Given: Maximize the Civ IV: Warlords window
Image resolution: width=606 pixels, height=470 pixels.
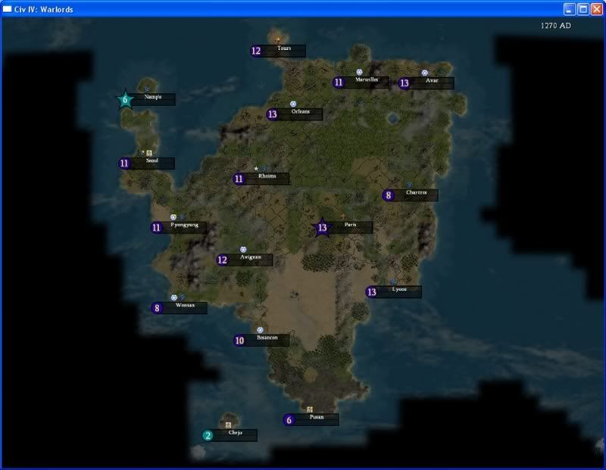Looking at the screenshot, I should tap(583, 9).
